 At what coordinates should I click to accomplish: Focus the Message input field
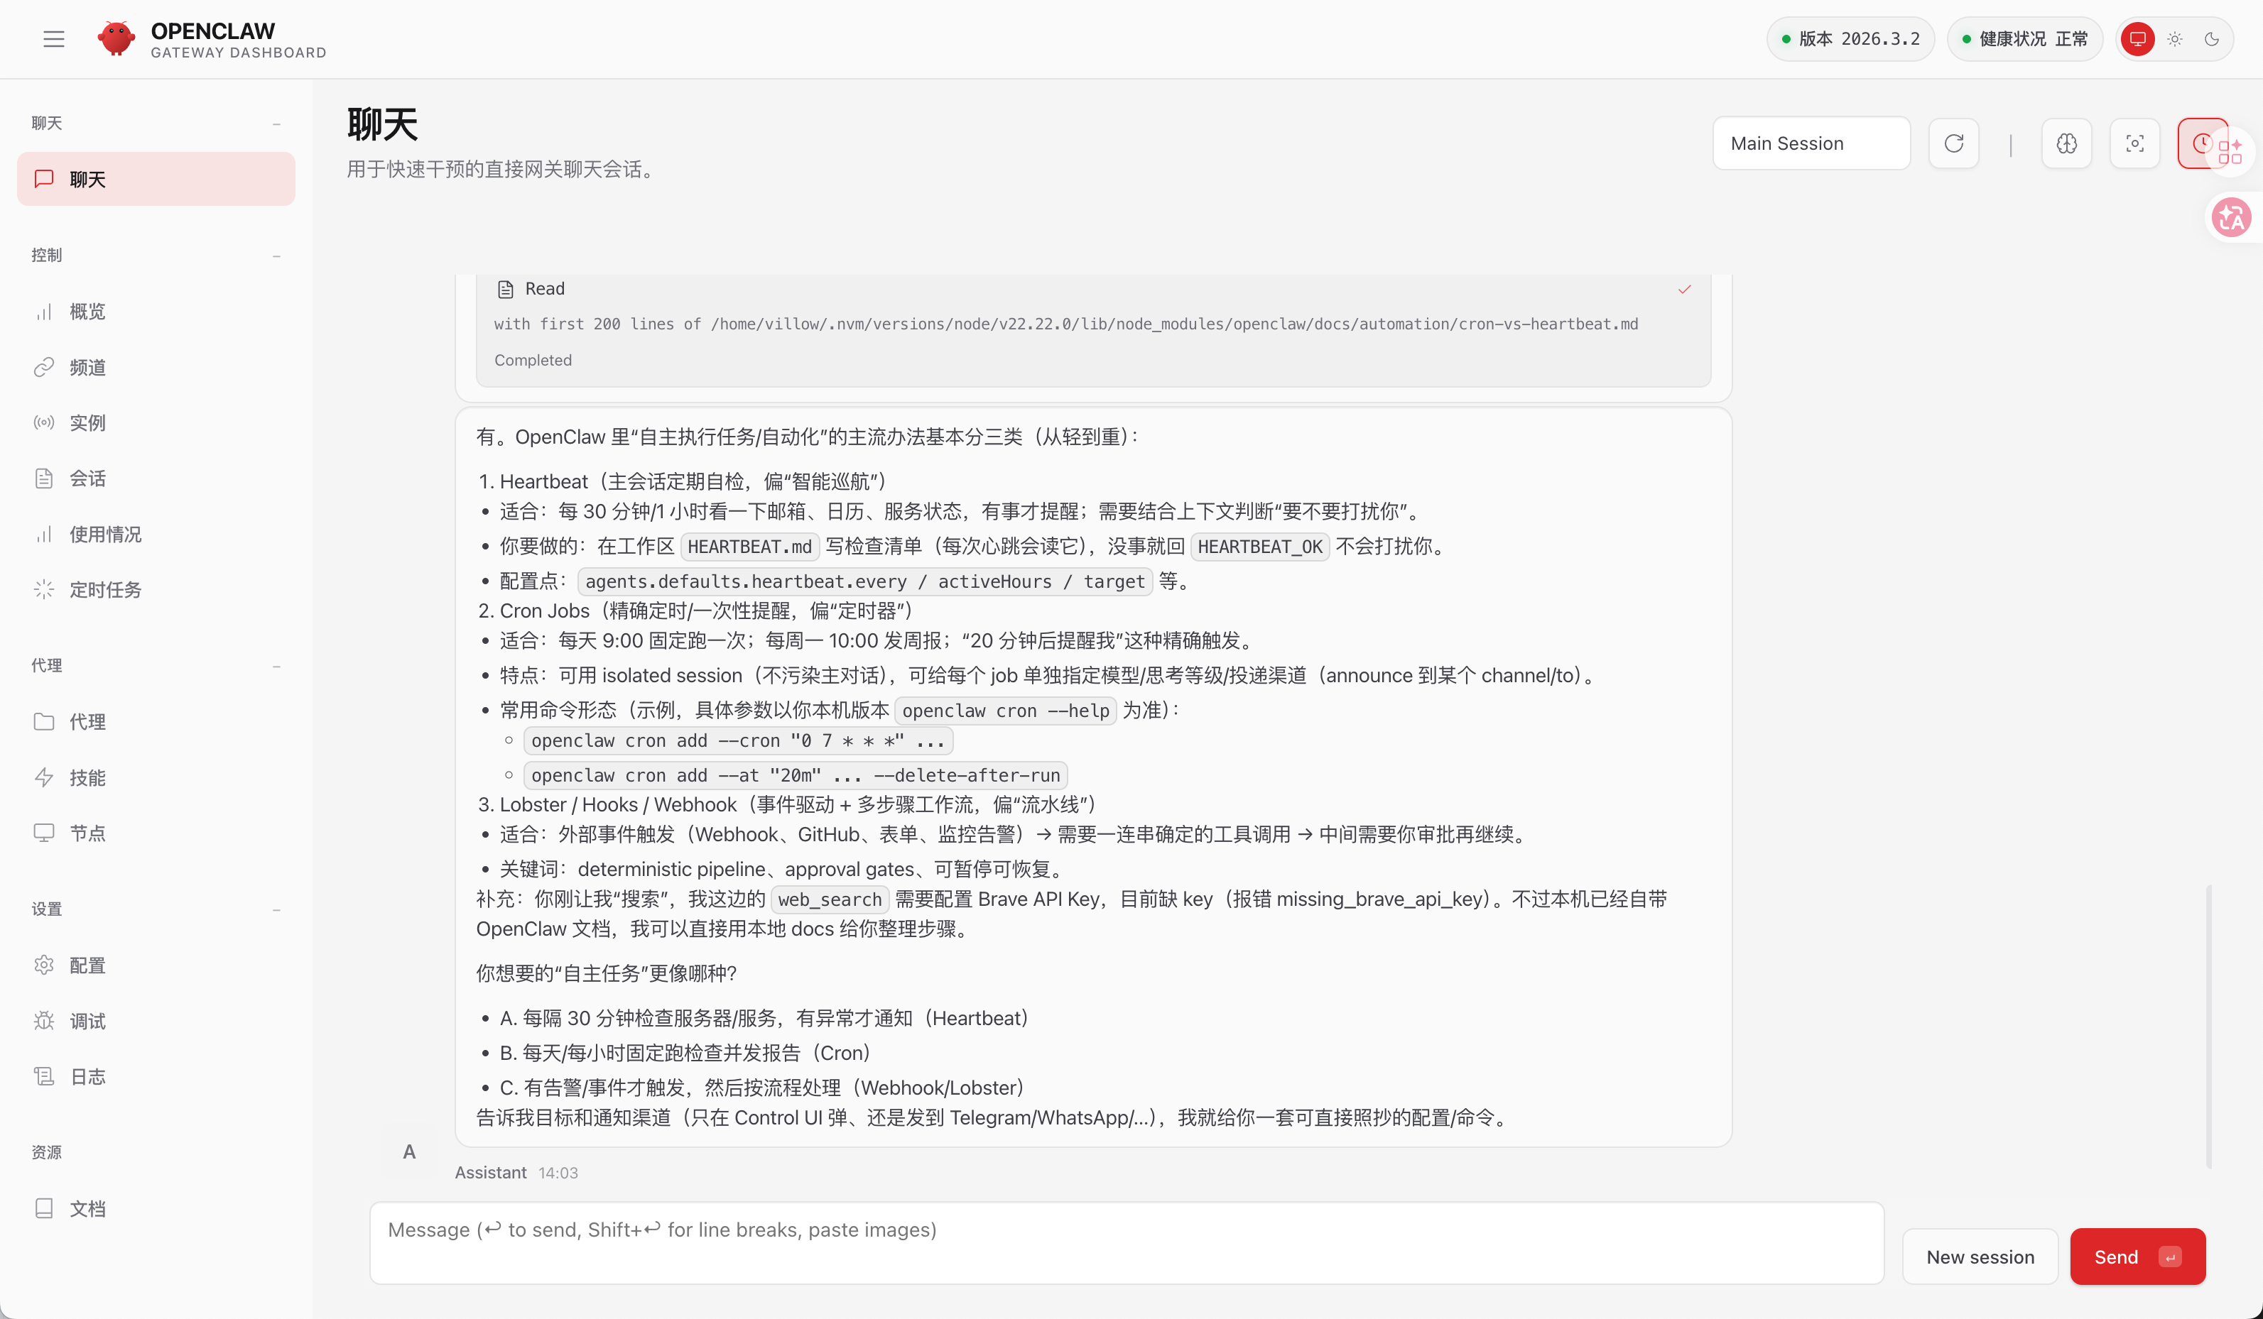pyautogui.click(x=1126, y=1243)
